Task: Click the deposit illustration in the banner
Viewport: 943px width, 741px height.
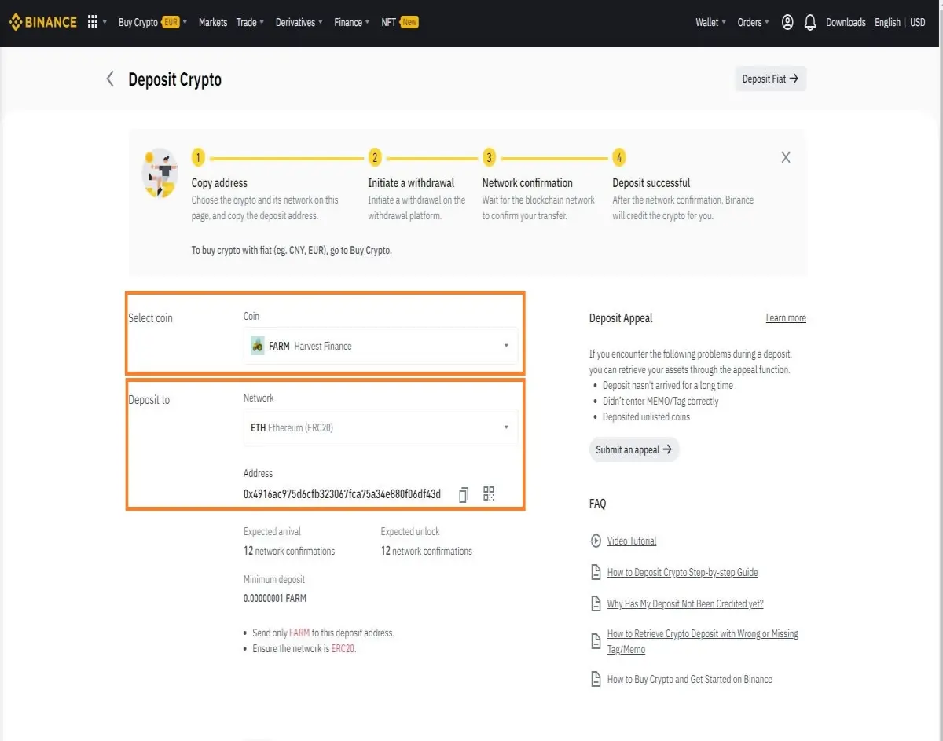Action: pos(160,173)
